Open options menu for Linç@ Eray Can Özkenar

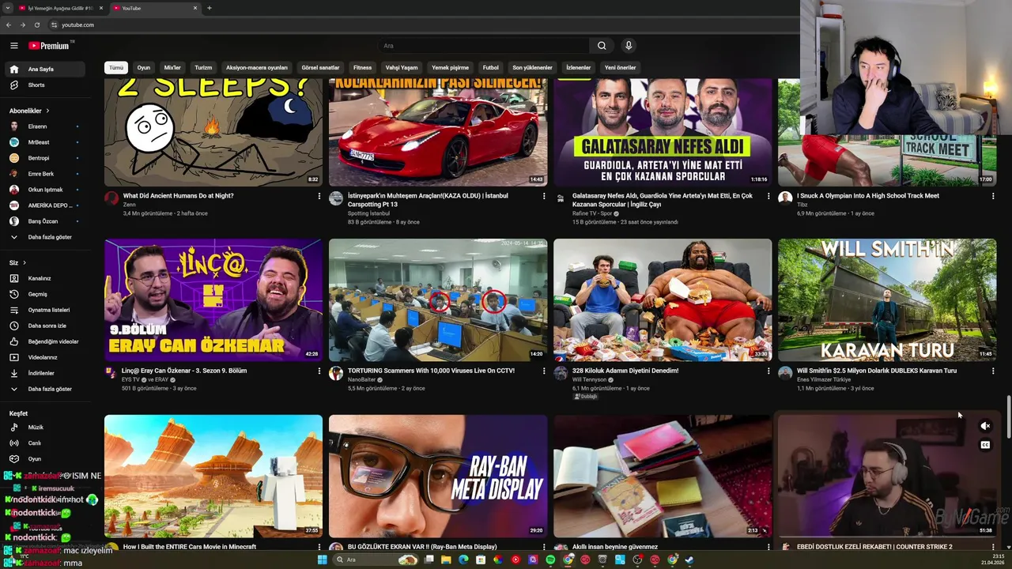click(319, 371)
